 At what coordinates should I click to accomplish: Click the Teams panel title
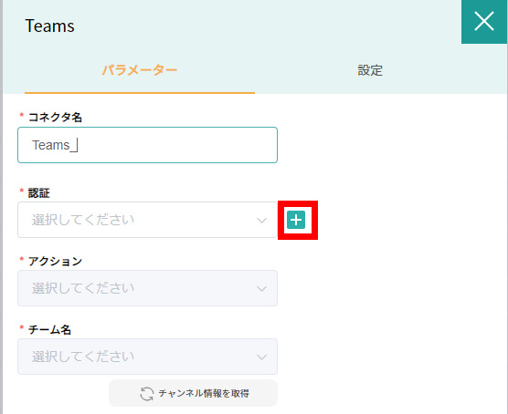(x=49, y=26)
